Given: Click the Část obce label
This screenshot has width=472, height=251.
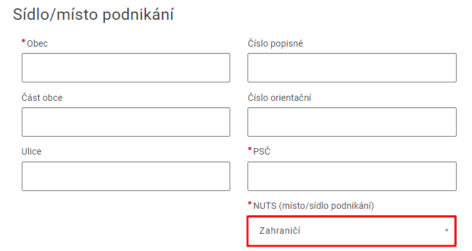Looking at the screenshot, I should [42, 98].
